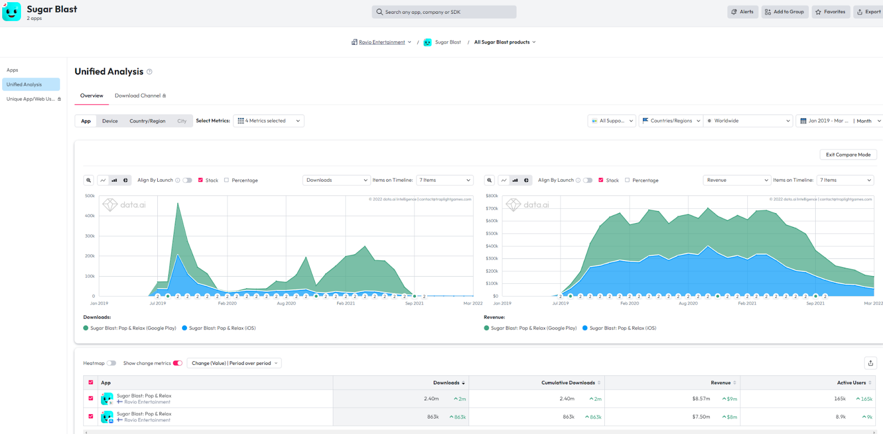Switch Revenue chart to pie view
This screenshot has height=434, width=883.
coord(526,180)
